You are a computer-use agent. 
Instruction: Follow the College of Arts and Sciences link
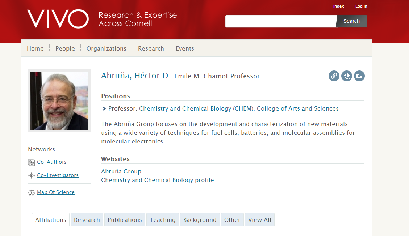298,108
